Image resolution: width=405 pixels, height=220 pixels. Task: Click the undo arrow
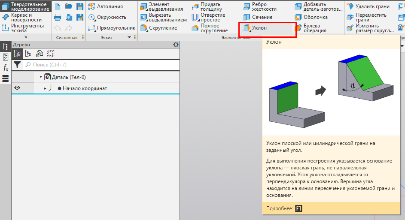click(x=58, y=28)
